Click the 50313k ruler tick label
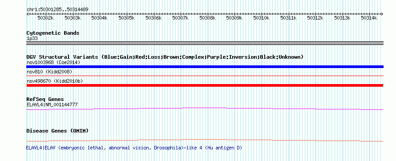 tap(342, 18)
